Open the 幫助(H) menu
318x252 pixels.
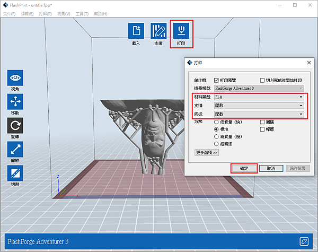coord(101,14)
